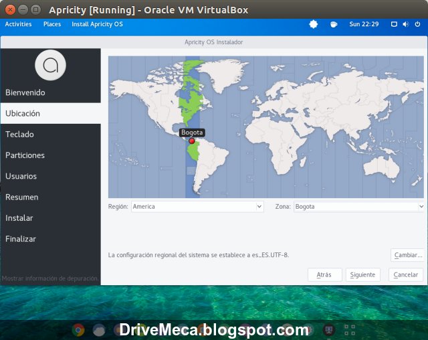Select the Bienvenido step in sidebar
Viewport: 428px width, 340px height.
(x=51, y=92)
